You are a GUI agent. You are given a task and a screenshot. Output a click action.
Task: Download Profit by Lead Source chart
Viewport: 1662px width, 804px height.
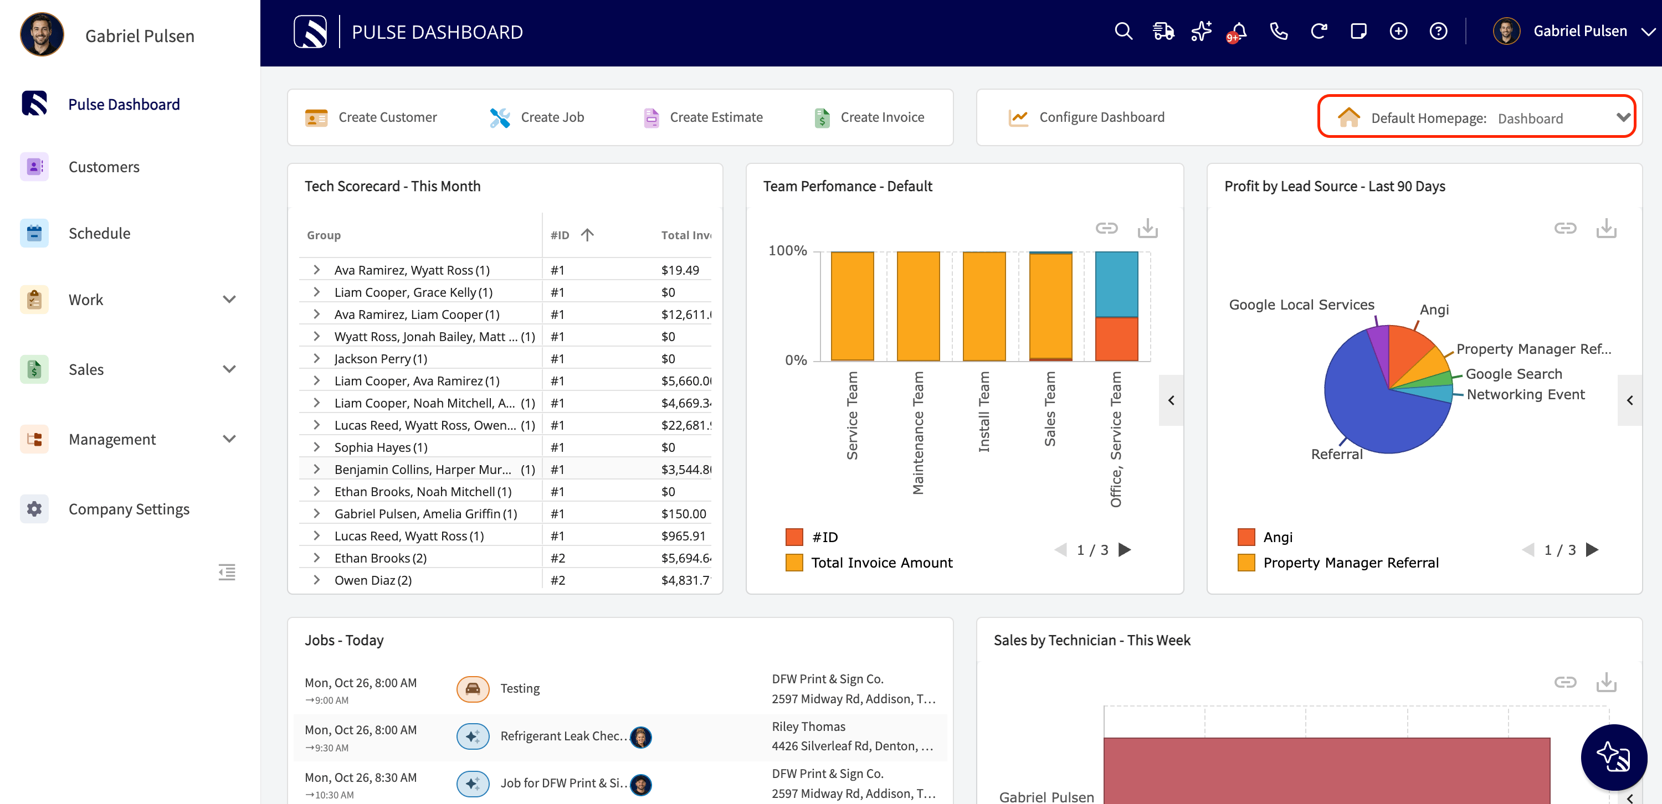tap(1606, 228)
